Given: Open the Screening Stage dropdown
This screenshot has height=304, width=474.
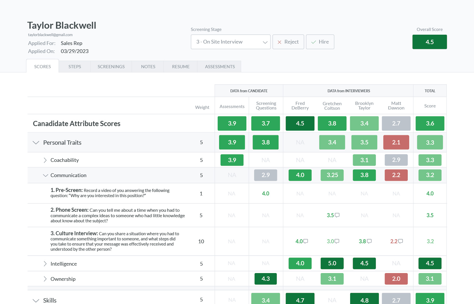Looking at the screenshot, I should coord(231,42).
